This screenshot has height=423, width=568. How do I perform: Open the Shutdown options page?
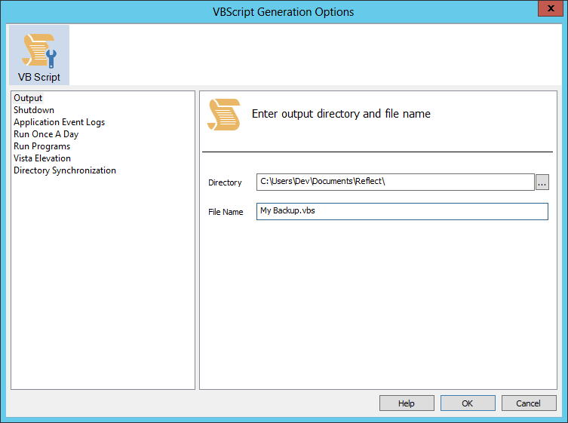pyautogui.click(x=34, y=110)
